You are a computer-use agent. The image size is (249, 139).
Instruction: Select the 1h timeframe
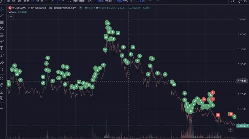[x=33, y=1]
